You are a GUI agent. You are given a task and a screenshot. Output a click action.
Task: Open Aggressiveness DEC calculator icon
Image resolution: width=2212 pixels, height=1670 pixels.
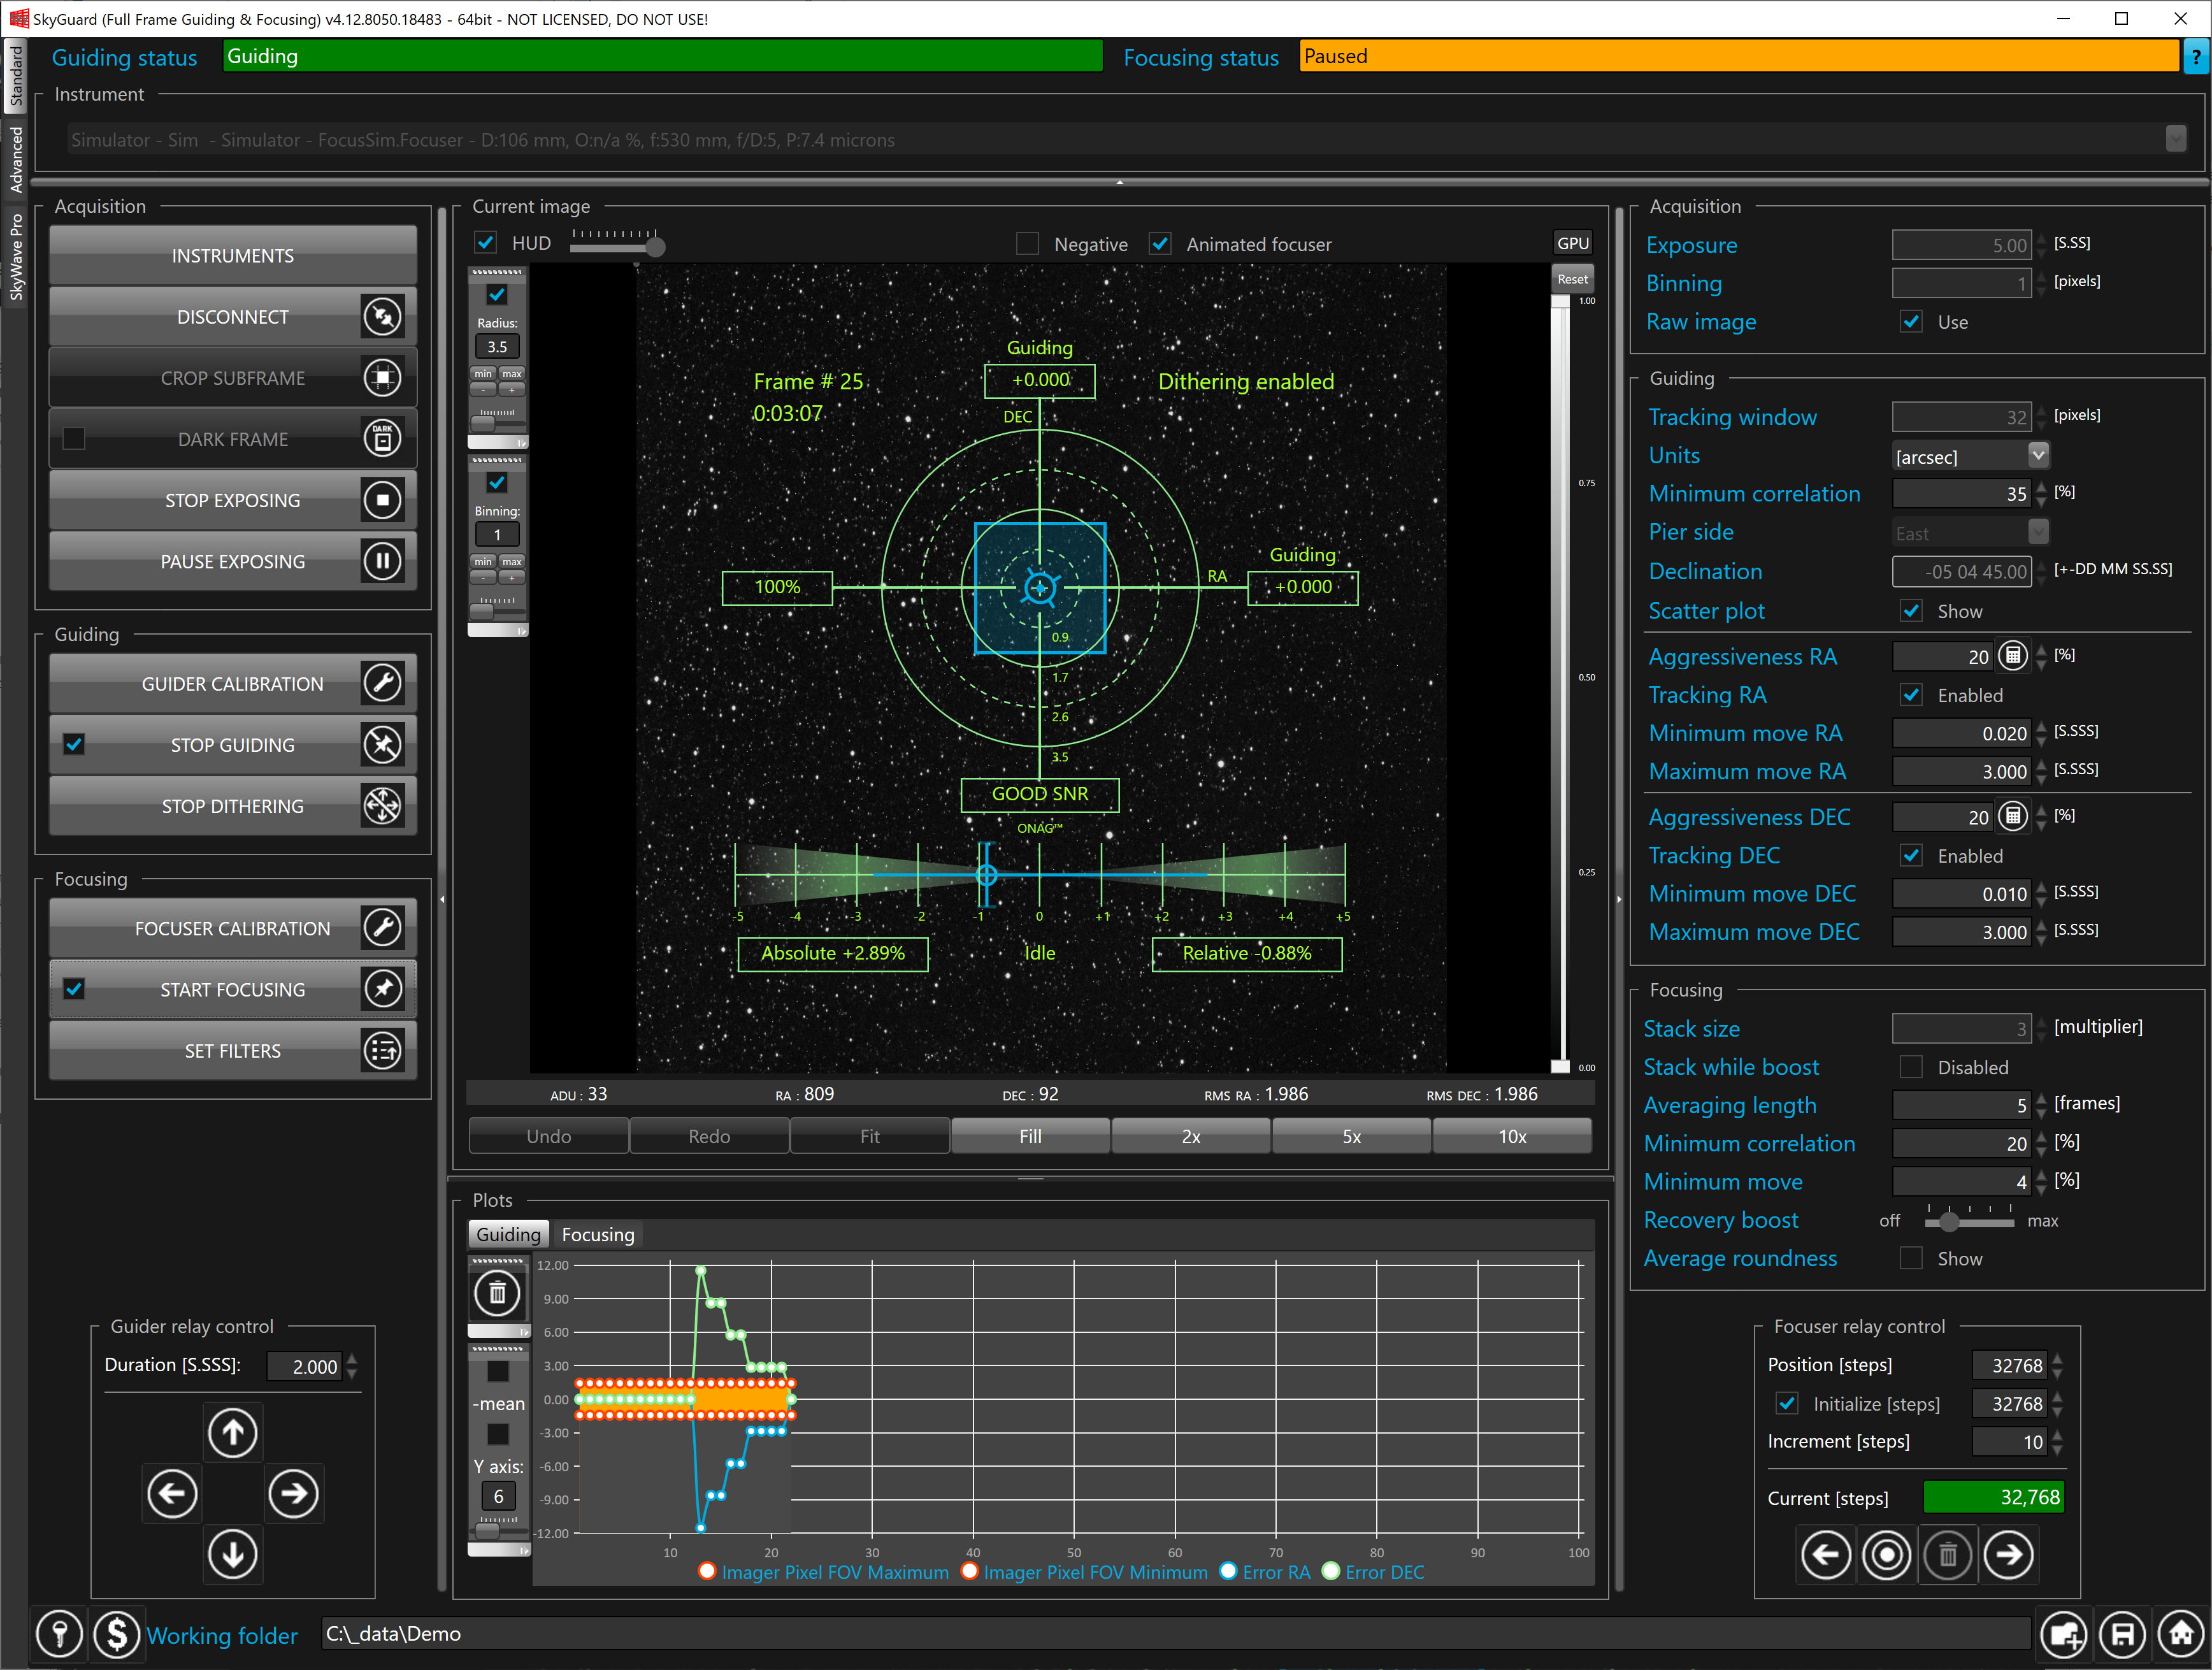tap(2012, 817)
